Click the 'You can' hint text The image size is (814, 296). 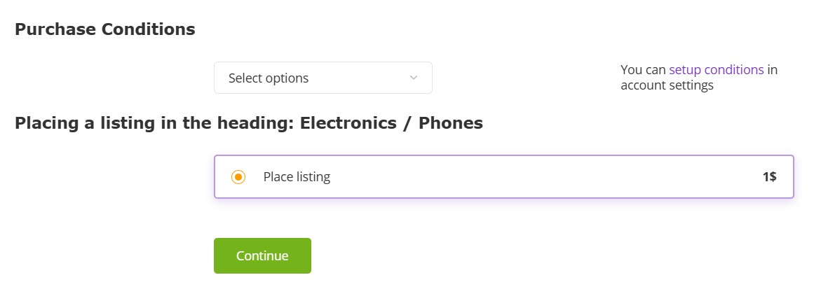643,70
